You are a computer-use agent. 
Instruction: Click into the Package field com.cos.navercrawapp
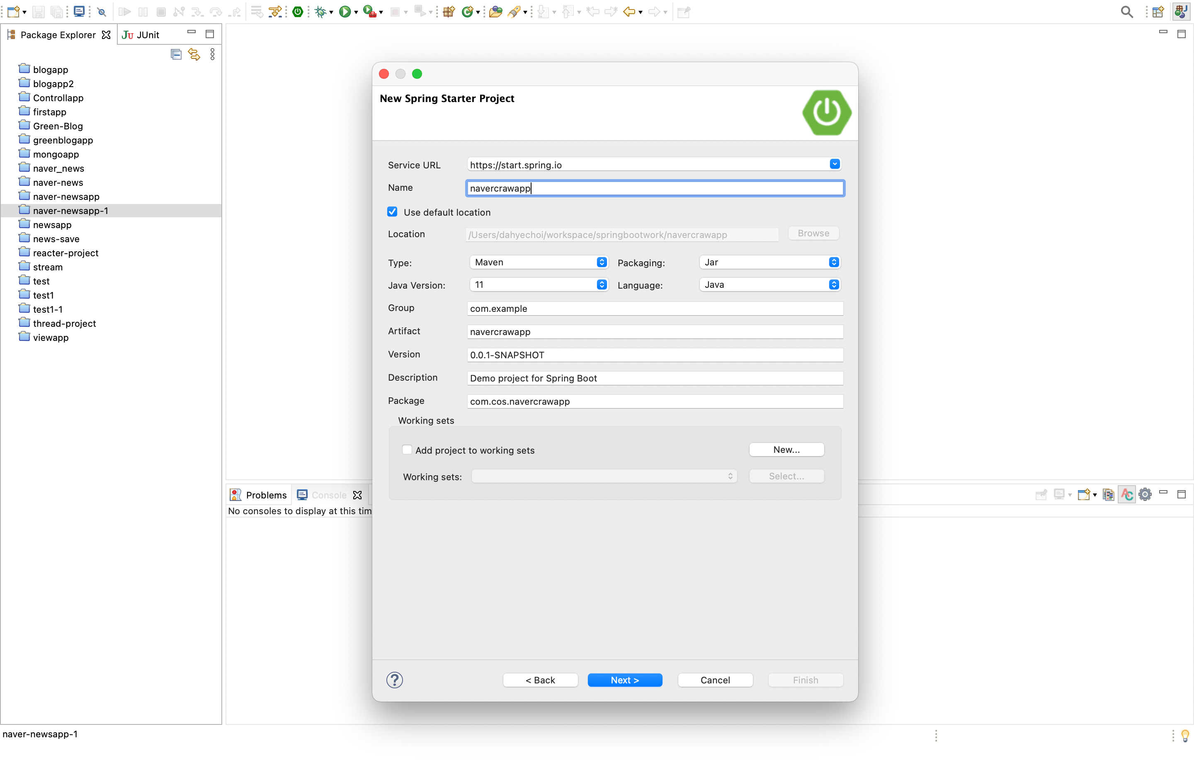tap(655, 401)
